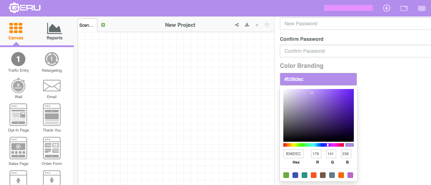Select the Opt-In Page element
431x185 pixels.
click(x=18, y=118)
